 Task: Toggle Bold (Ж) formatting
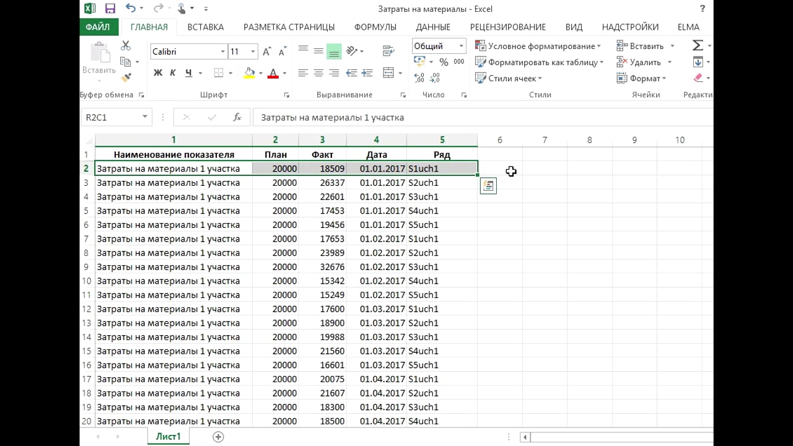[157, 73]
